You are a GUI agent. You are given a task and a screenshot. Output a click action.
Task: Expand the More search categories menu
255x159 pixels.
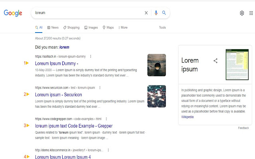click(123, 27)
